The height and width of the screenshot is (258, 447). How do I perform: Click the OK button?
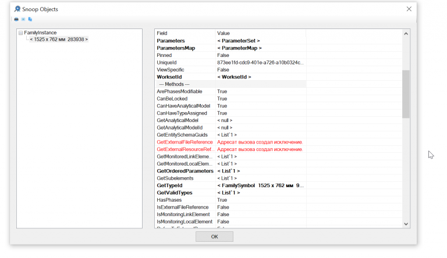214,236
